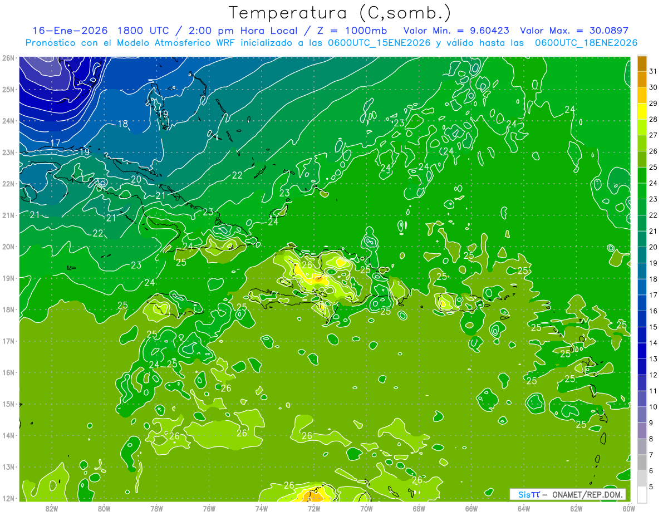
Task: Click the color scale label '7'
Action: 651,455
